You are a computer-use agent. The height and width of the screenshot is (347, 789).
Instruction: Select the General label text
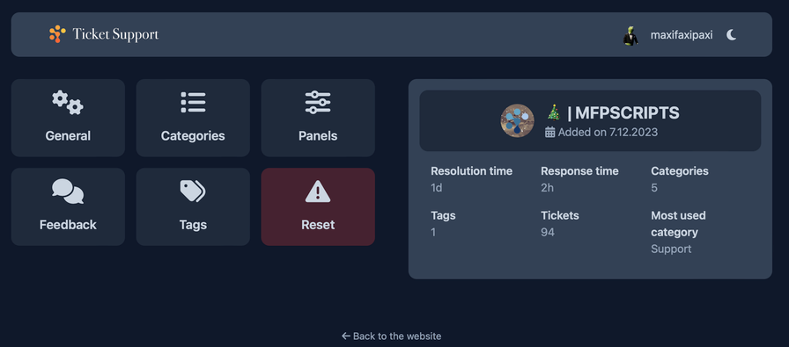pos(68,136)
